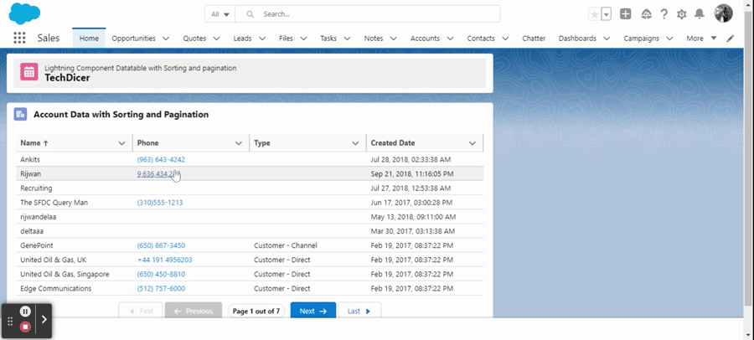The width and height of the screenshot is (754, 340).
Task: Sort table by Created Date header
Action: coord(392,143)
